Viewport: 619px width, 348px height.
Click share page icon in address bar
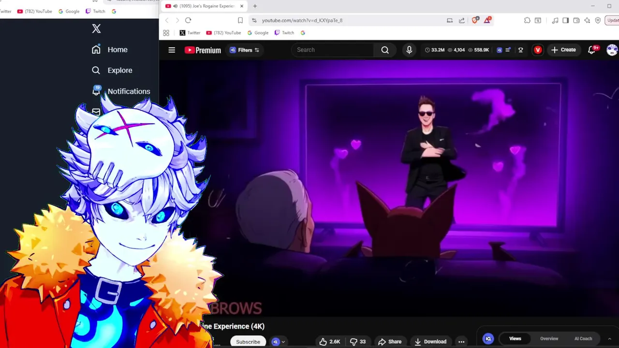coord(462,20)
